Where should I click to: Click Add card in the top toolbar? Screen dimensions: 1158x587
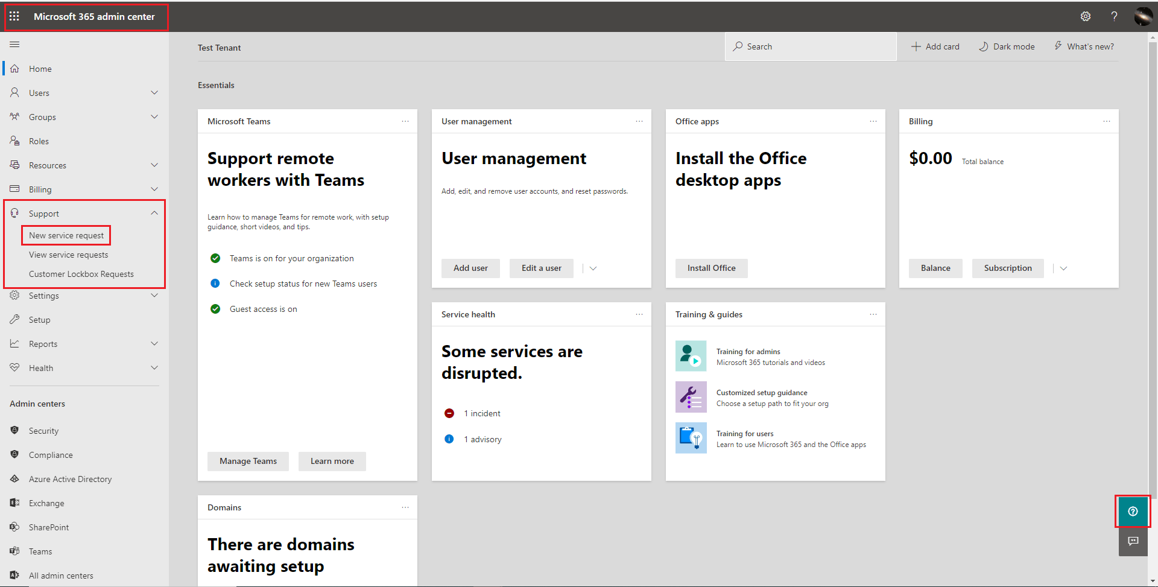pos(935,46)
